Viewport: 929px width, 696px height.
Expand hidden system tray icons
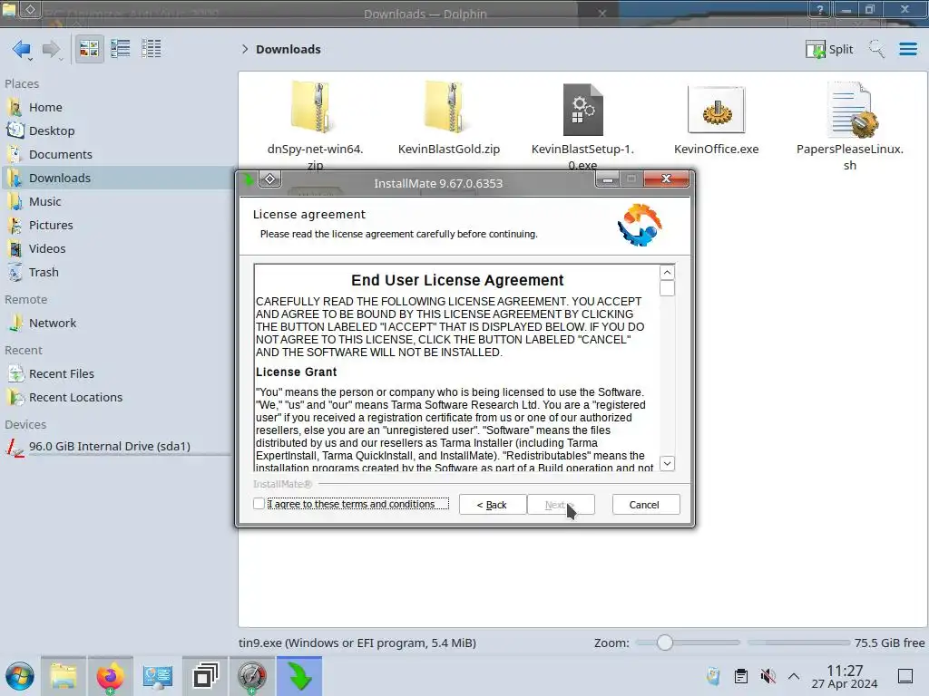tap(794, 676)
